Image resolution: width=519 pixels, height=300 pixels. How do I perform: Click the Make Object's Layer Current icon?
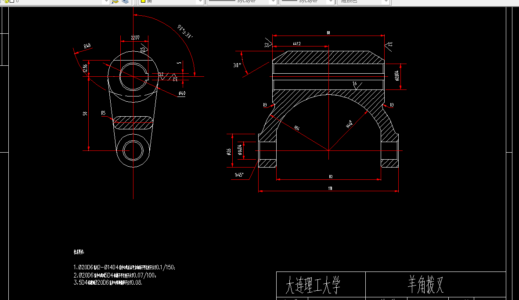[115, 2]
